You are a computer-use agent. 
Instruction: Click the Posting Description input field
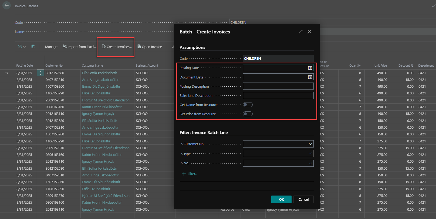(278, 86)
